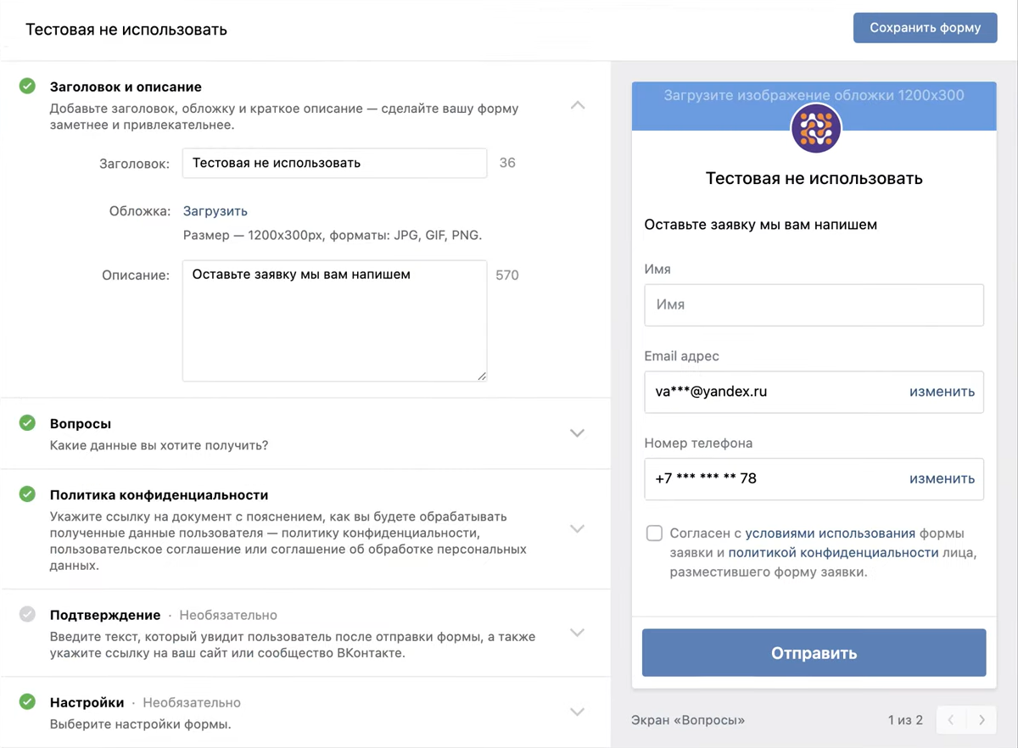This screenshot has height=748, width=1018.
Task: Click green checkmark beside Настройки section
Action: (x=28, y=702)
